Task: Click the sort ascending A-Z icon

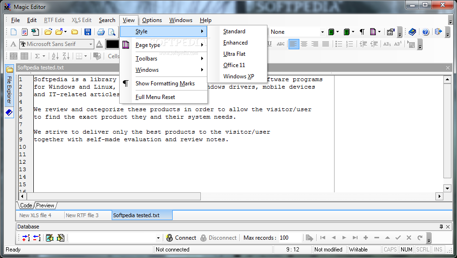Action: (55, 56)
